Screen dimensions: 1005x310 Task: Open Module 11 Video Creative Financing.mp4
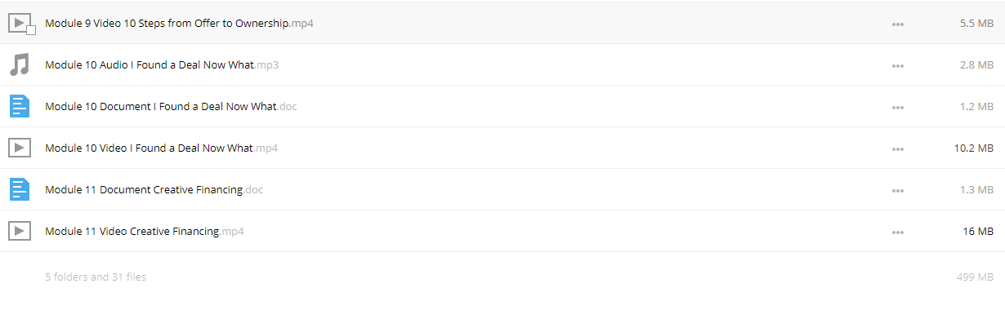(x=144, y=232)
